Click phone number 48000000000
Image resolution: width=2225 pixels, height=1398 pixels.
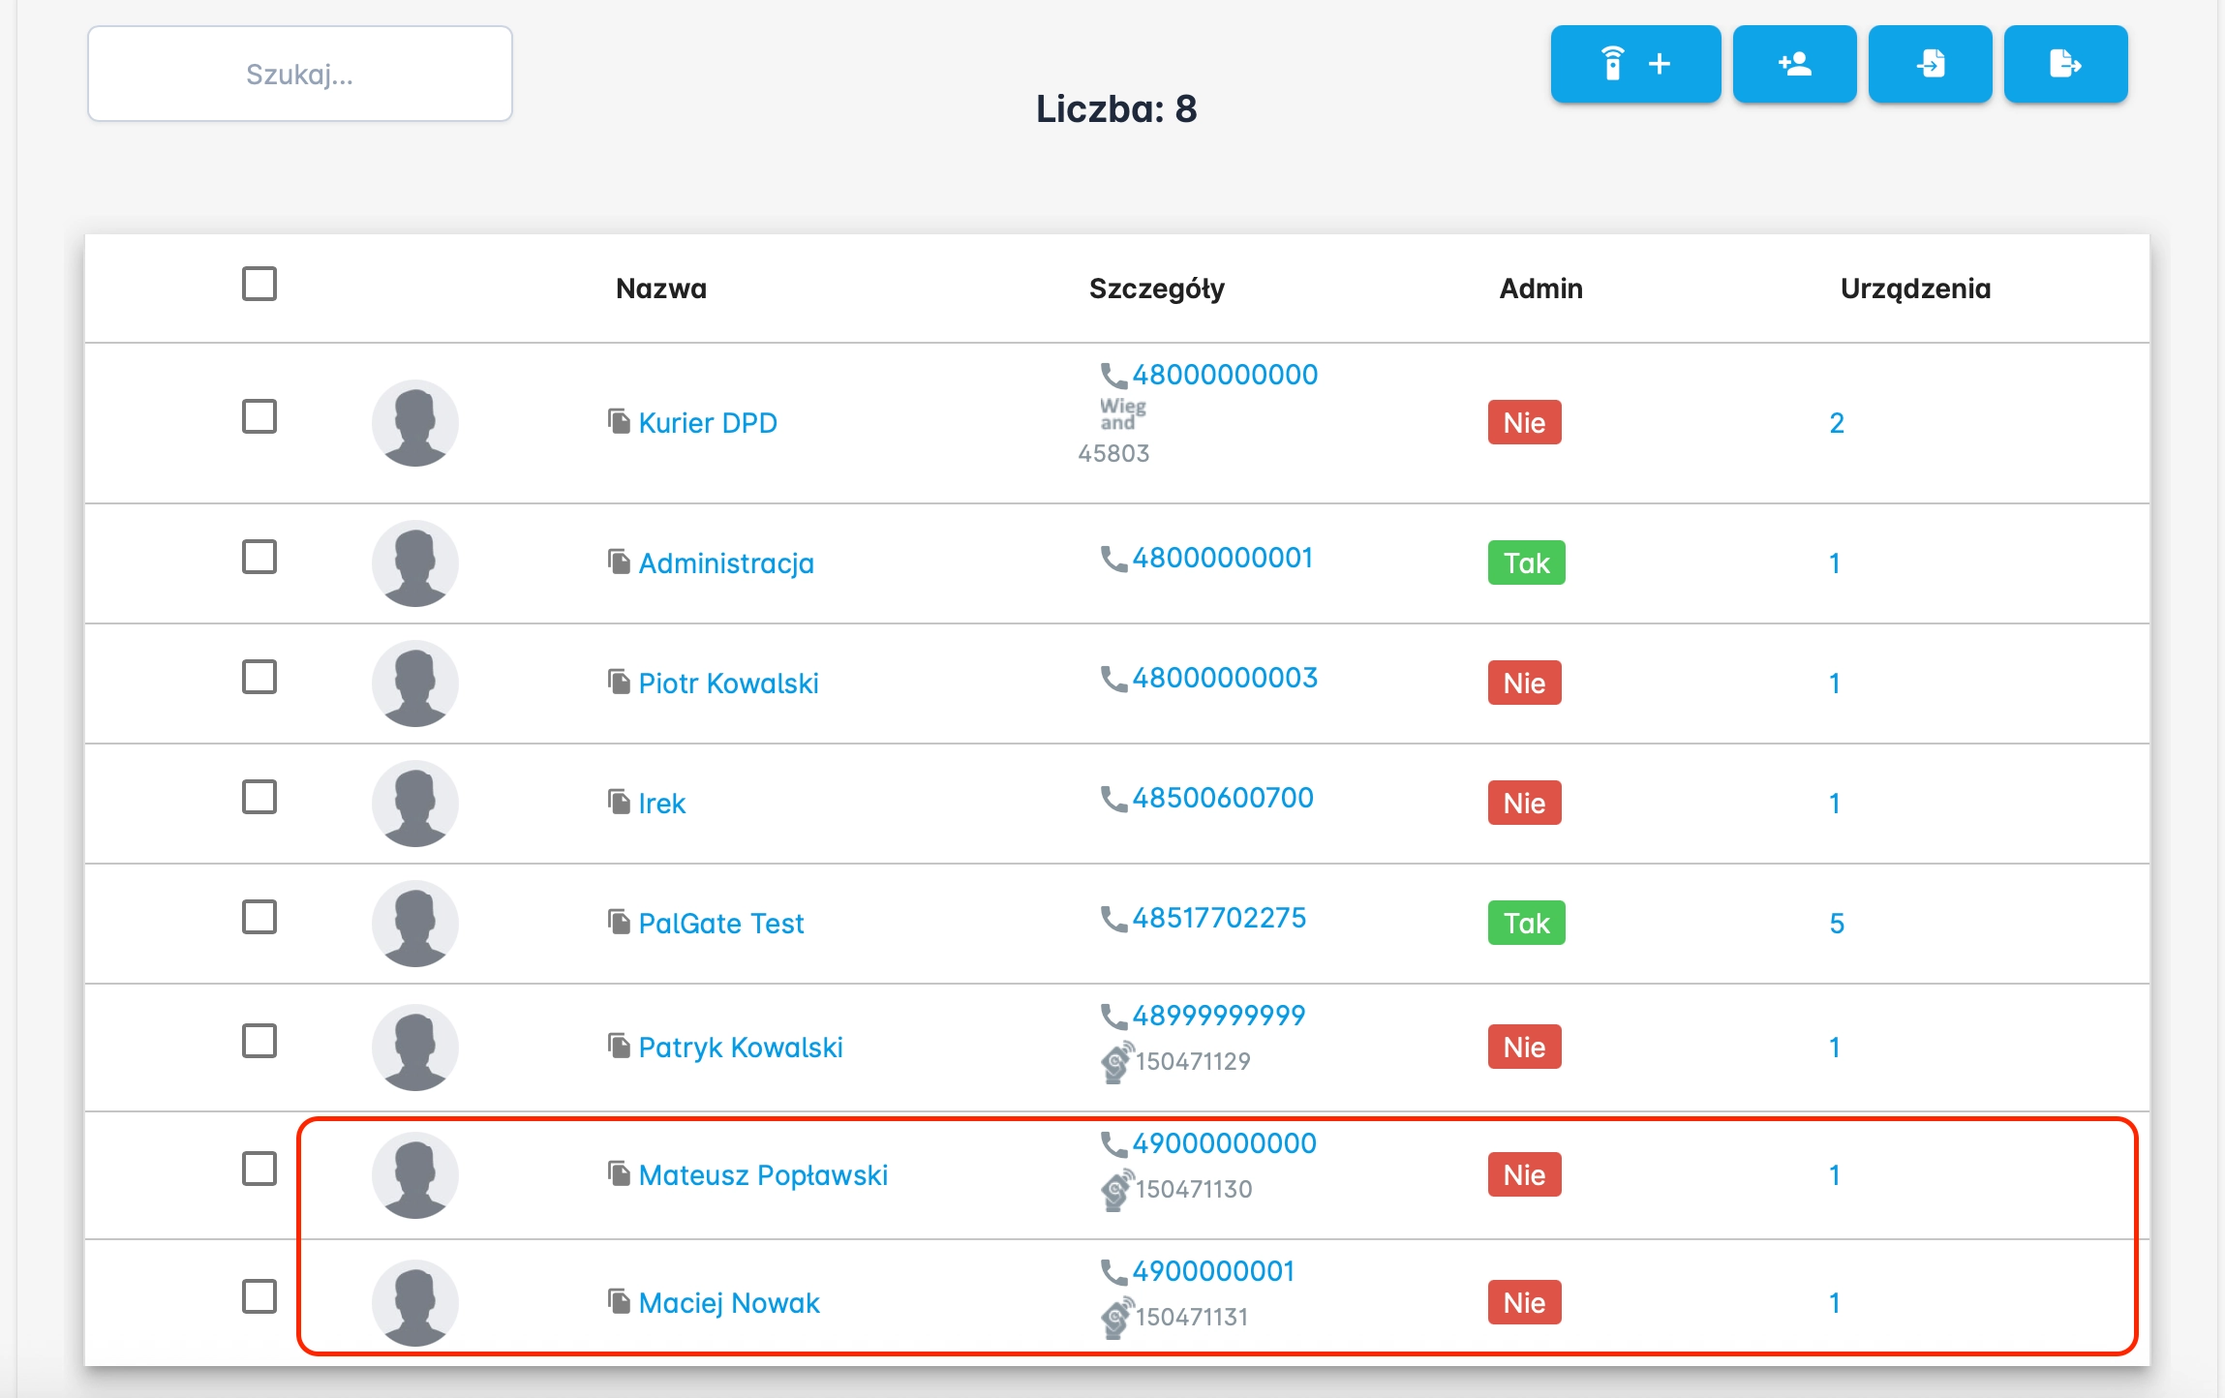[1225, 375]
